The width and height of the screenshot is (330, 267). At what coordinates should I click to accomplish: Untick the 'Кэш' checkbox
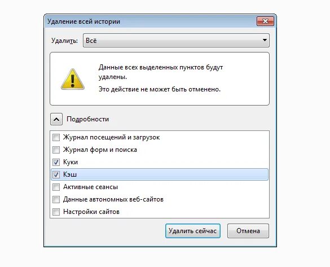click(56, 174)
